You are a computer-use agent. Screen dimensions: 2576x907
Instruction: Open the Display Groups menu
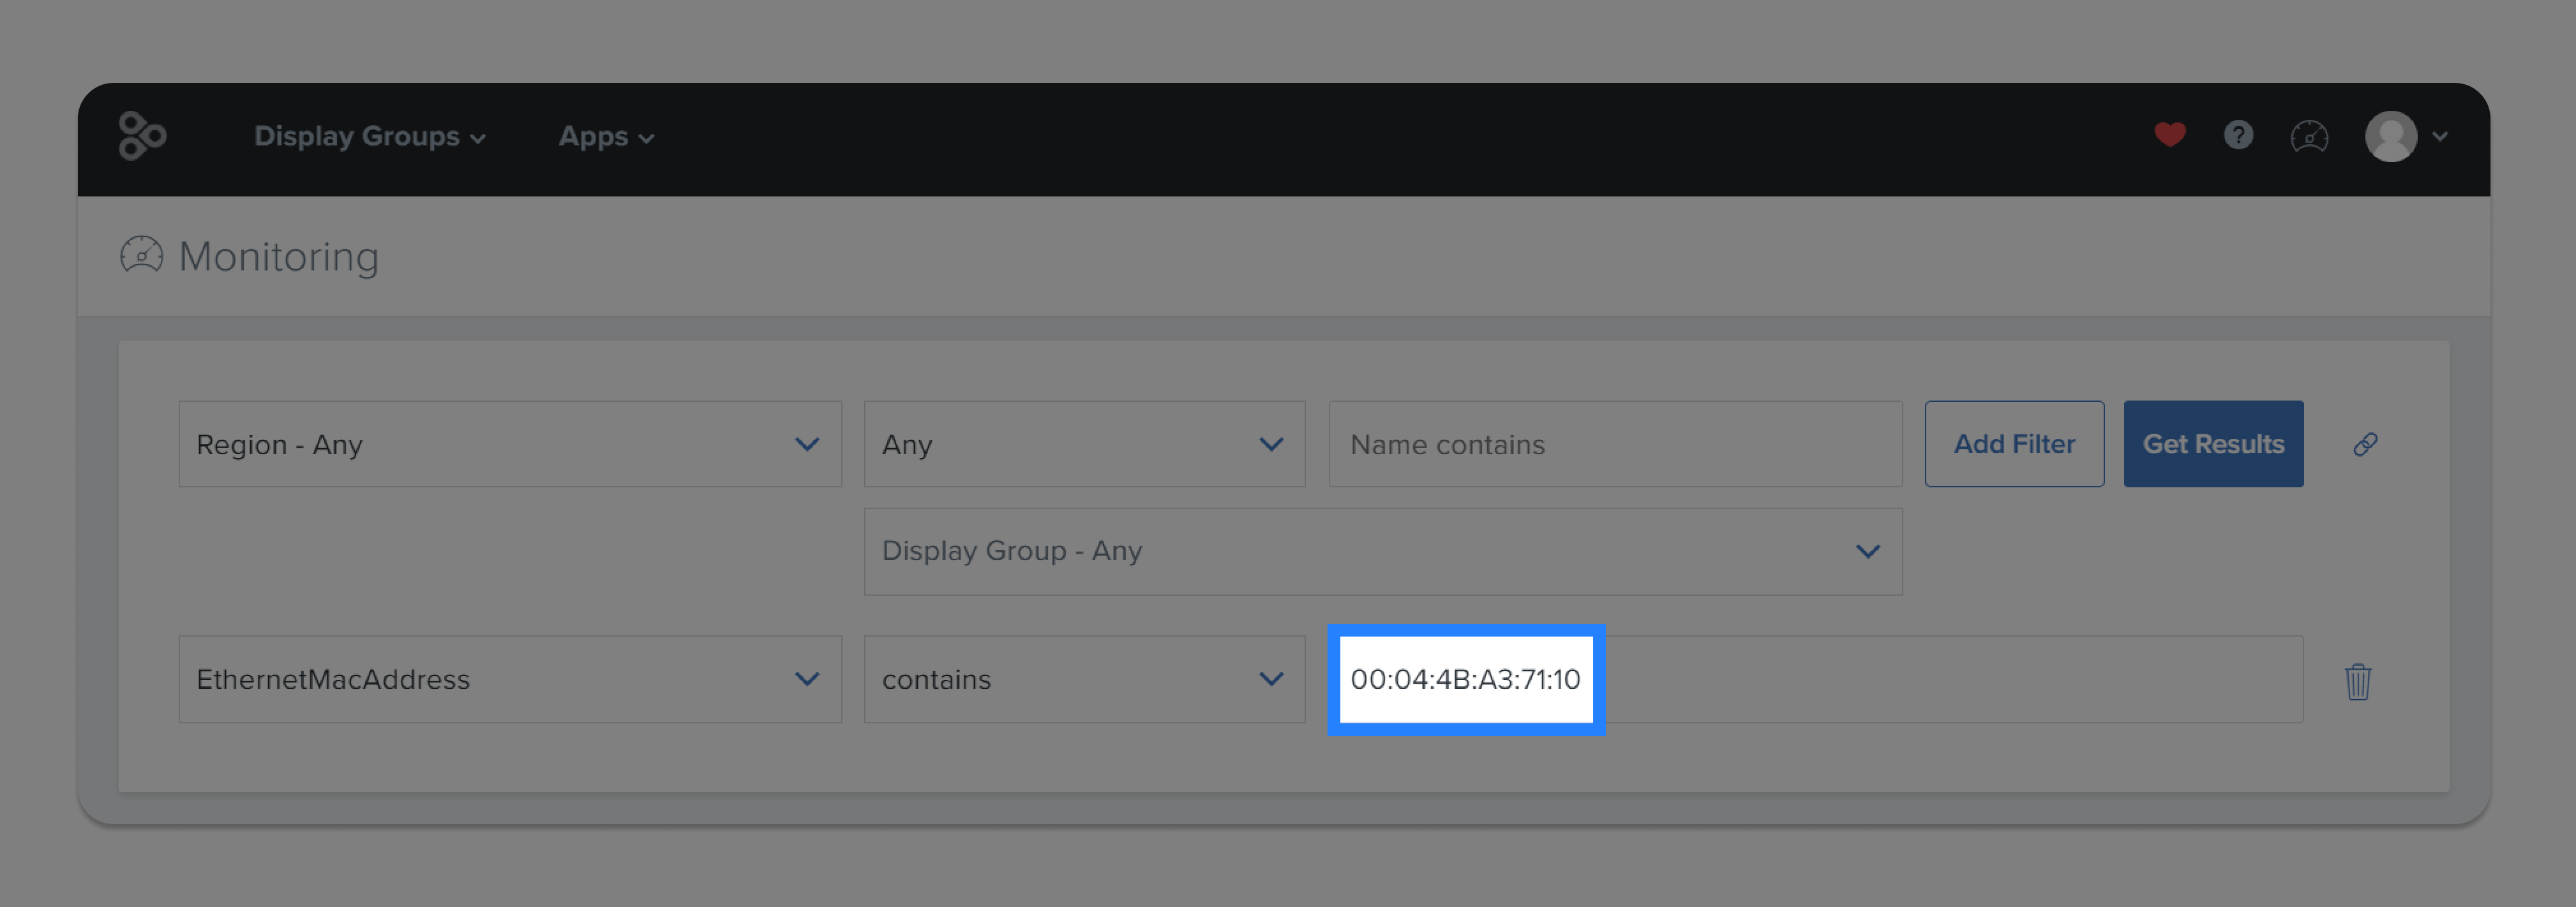pos(369,137)
